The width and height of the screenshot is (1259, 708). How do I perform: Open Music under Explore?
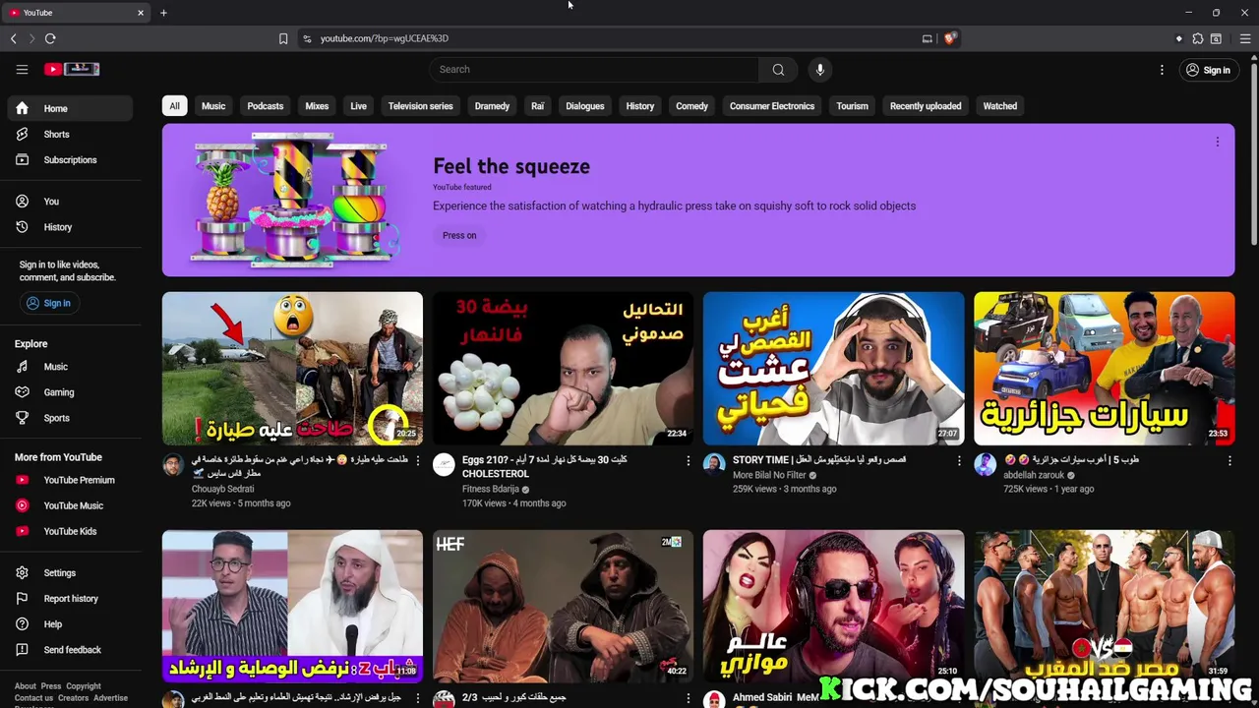70,367
